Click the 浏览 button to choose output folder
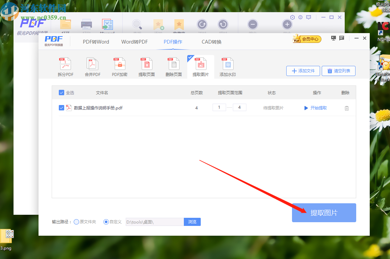 [192, 222]
